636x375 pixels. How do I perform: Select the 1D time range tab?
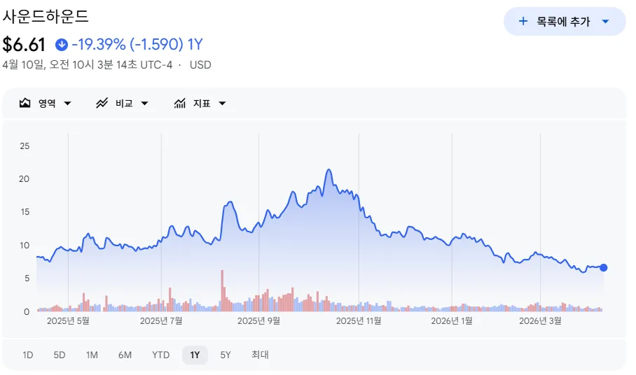(x=27, y=355)
